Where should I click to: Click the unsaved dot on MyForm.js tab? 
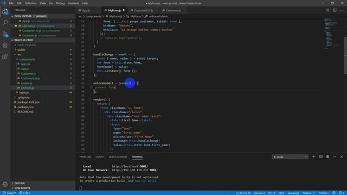(124, 10)
